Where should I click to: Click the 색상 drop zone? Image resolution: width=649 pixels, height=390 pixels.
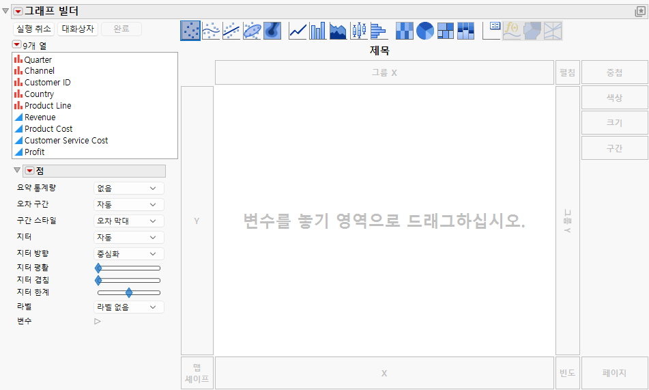point(615,98)
